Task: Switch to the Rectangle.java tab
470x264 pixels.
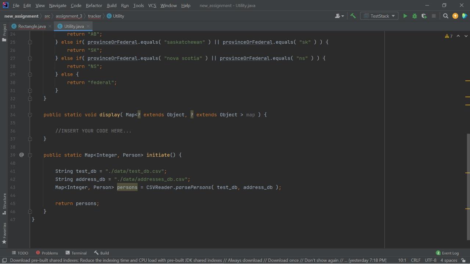Action: [x=32, y=26]
